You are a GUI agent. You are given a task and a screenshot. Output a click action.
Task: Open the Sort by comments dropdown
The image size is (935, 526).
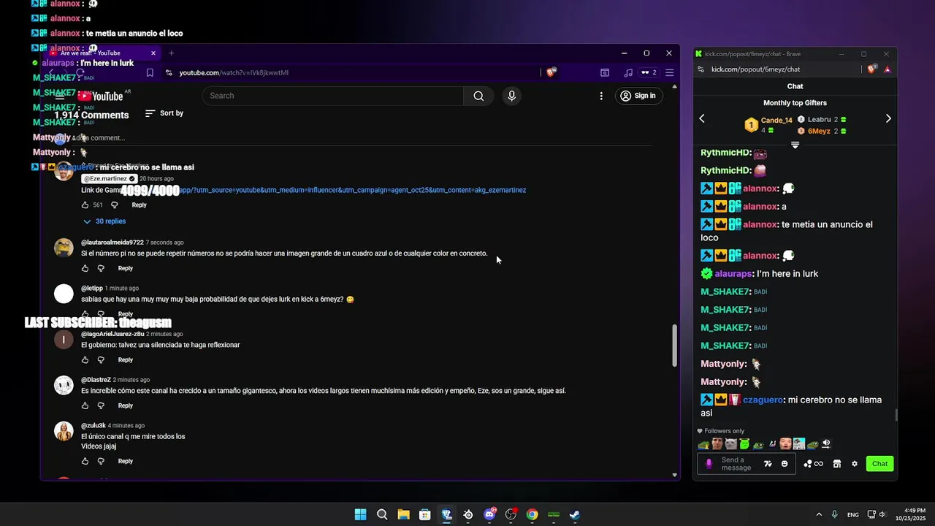(164, 113)
